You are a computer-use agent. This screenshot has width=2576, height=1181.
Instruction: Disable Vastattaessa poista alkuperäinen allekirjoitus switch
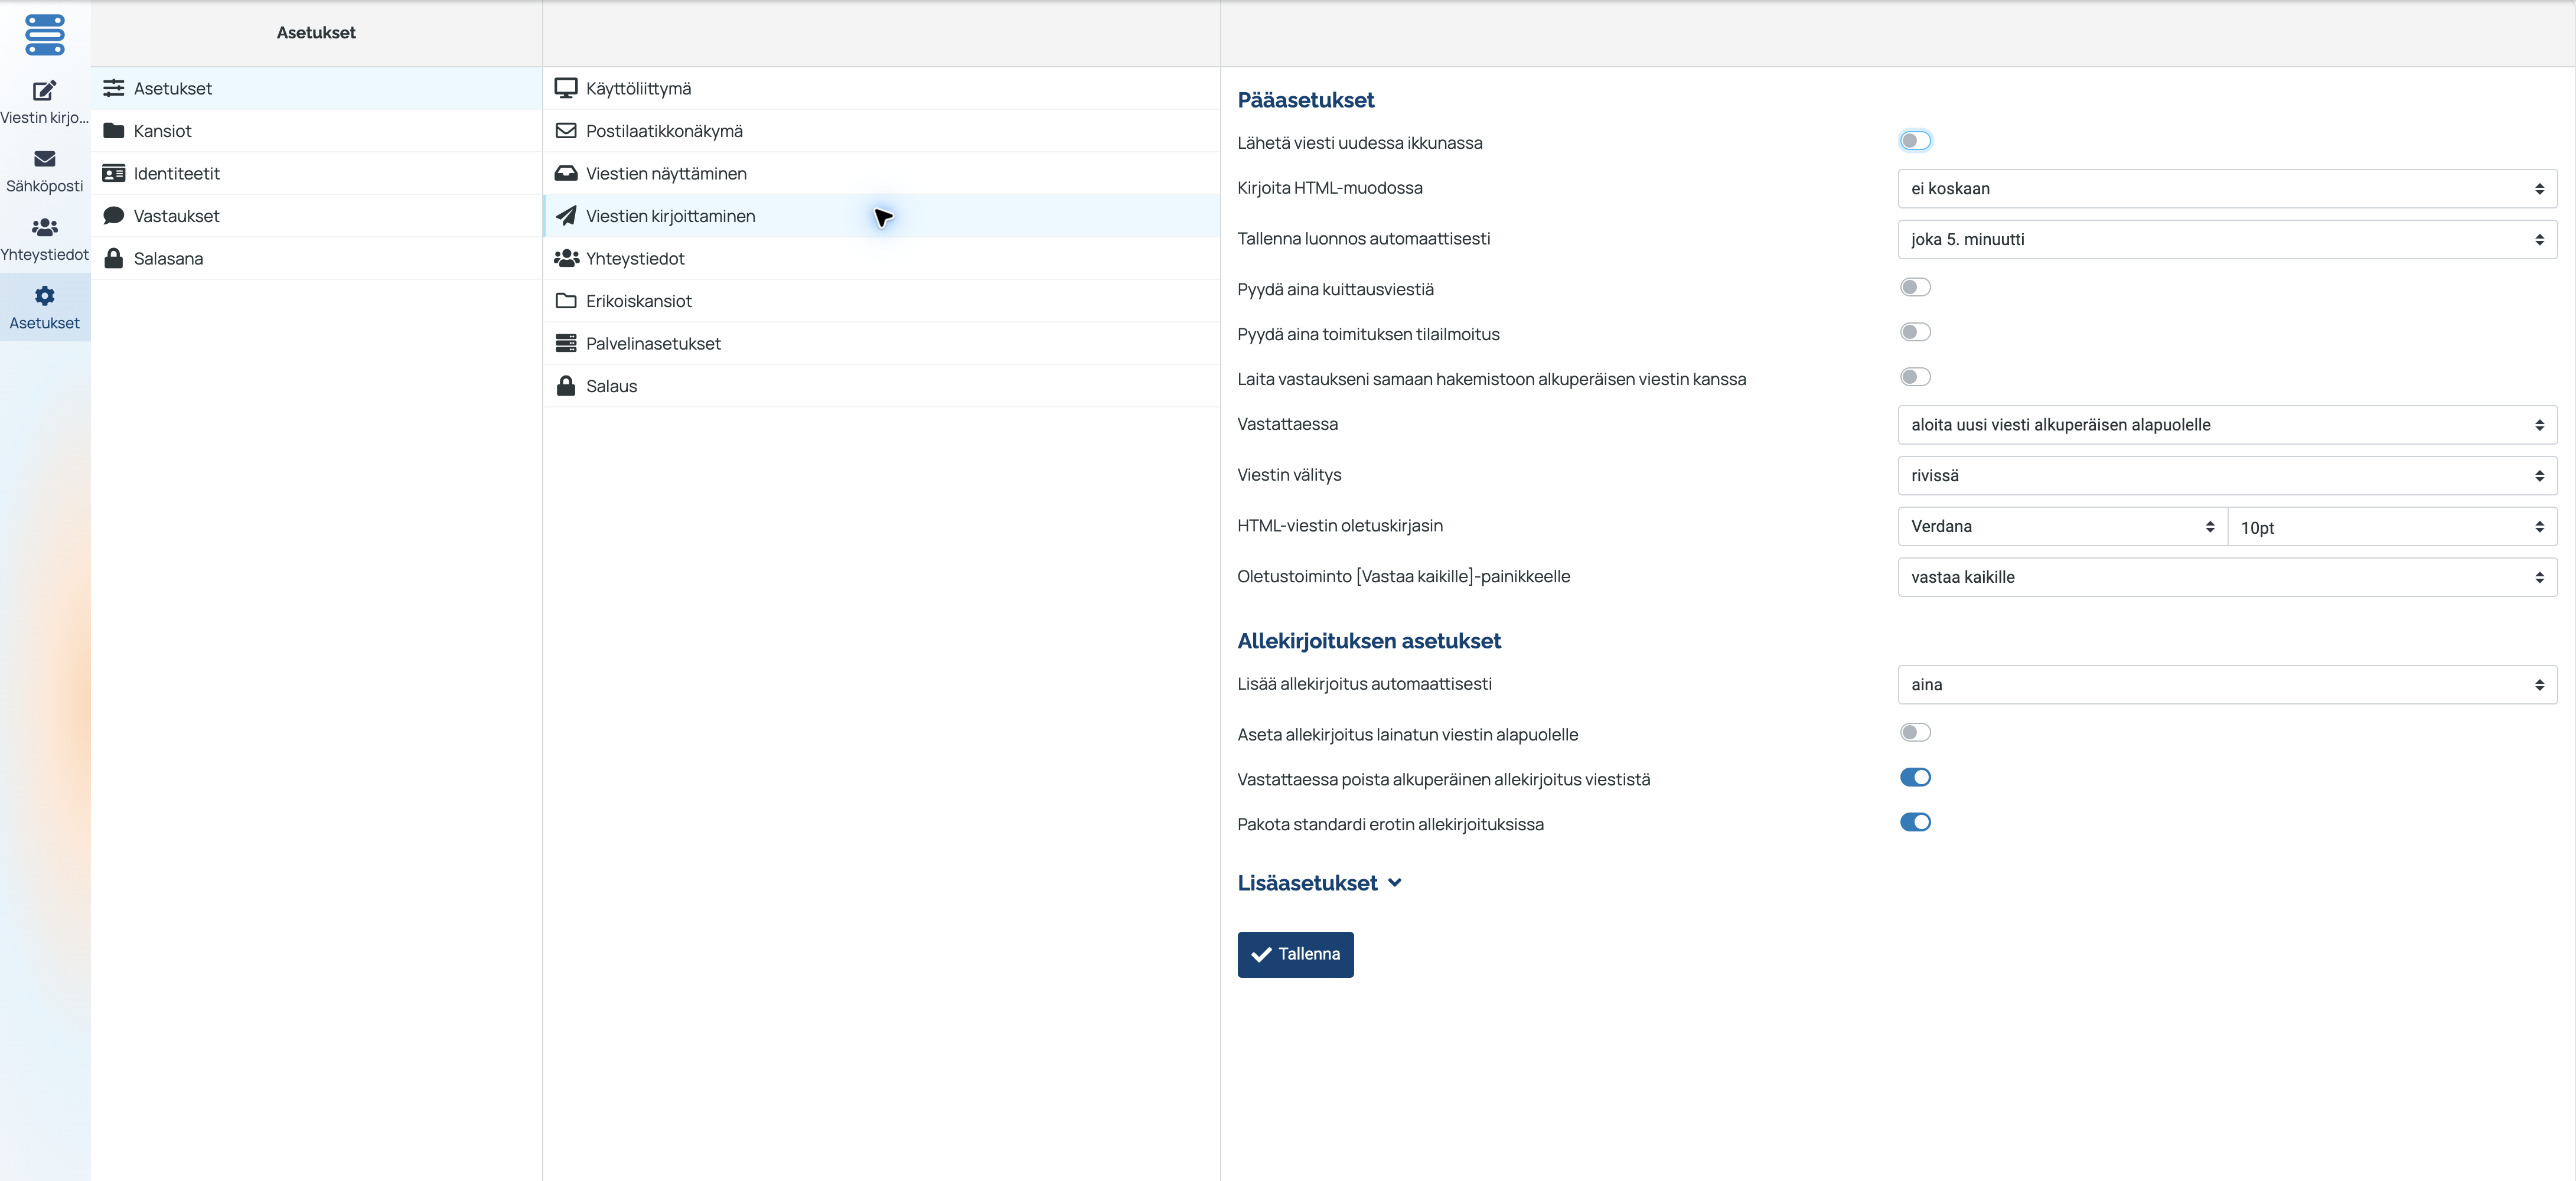click(1915, 777)
